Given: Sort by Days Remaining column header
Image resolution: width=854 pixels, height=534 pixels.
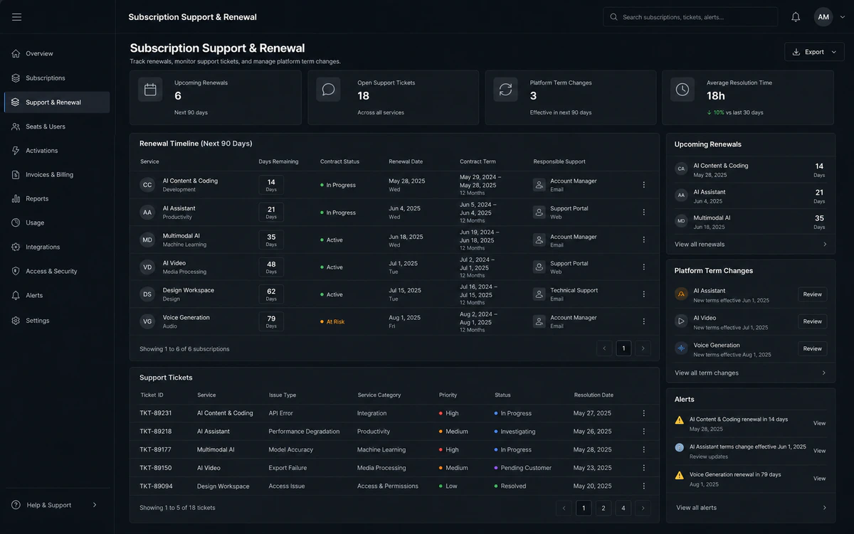Looking at the screenshot, I should point(278,161).
